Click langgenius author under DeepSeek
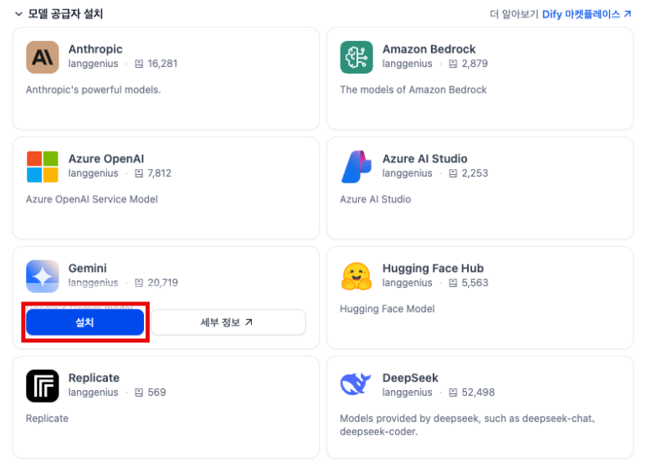The image size is (647, 462). tap(408, 393)
